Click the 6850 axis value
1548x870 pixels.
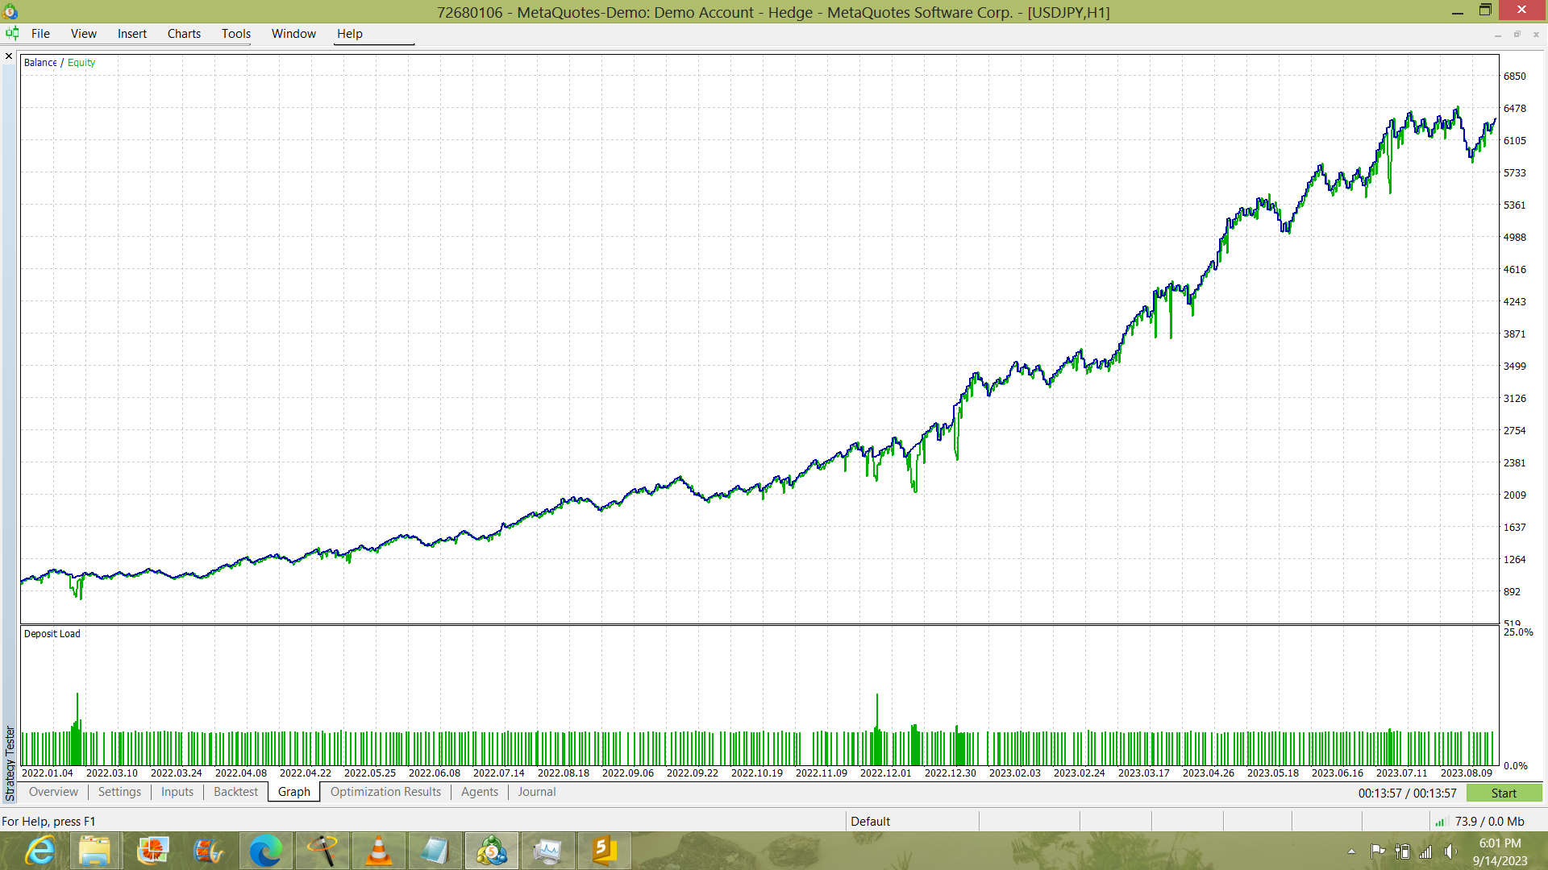pos(1514,77)
